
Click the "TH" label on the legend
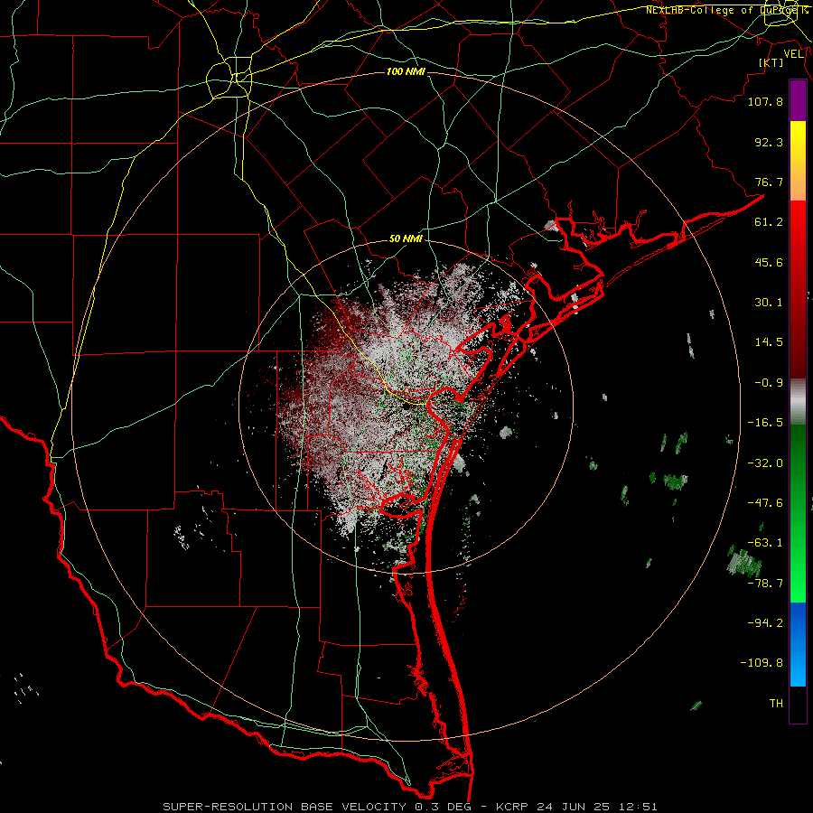coord(776,704)
